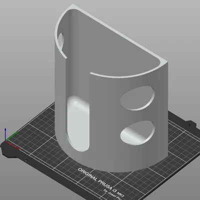This screenshot has width=200, height=200.
Task: Click the screw hole on the bed's front-left edge
Action: click(x=26, y=160)
